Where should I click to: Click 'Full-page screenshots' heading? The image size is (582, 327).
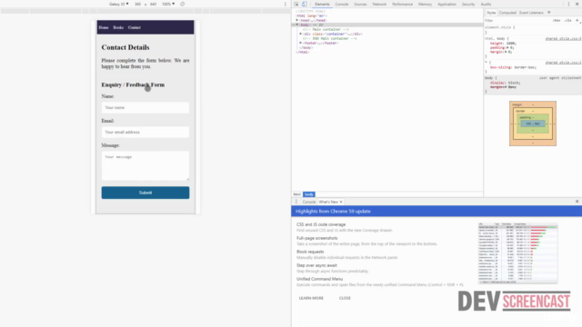pos(317,238)
